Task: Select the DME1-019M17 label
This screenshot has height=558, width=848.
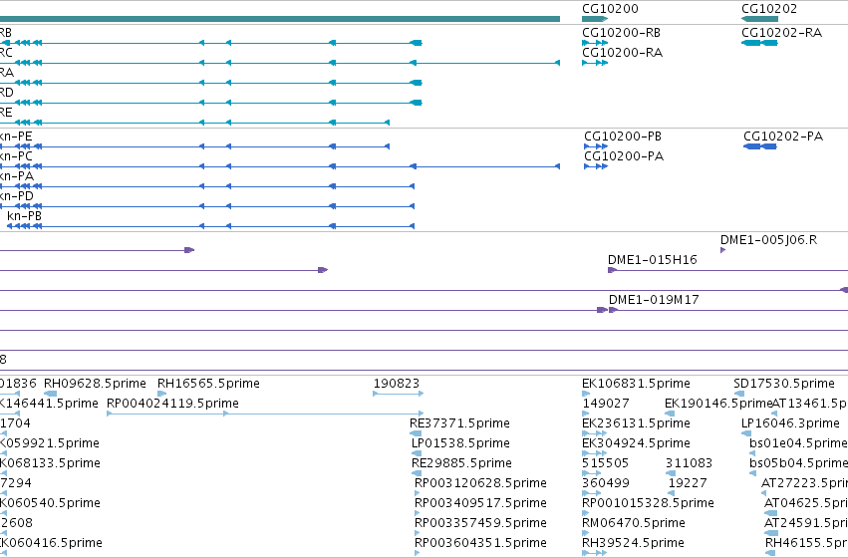Action: point(654,300)
